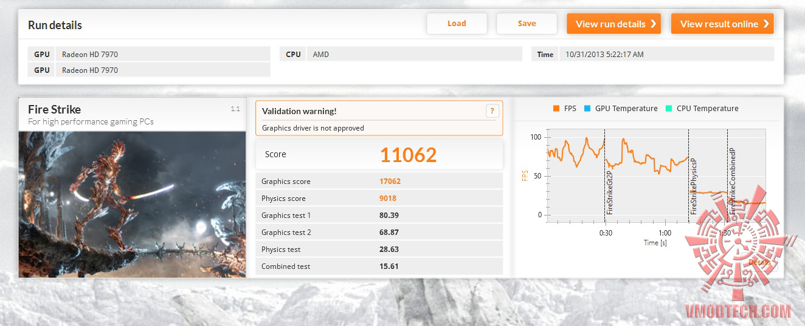Click the Validation warning! heading
Screen dimensions: 805x326
click(299, 111)
